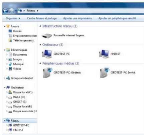Select Disque amovible (H:)
The height and width of the screenshot is (135, 144).
click(x=25, y=111)
